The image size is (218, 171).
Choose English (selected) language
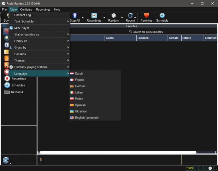tap(95, 118)
